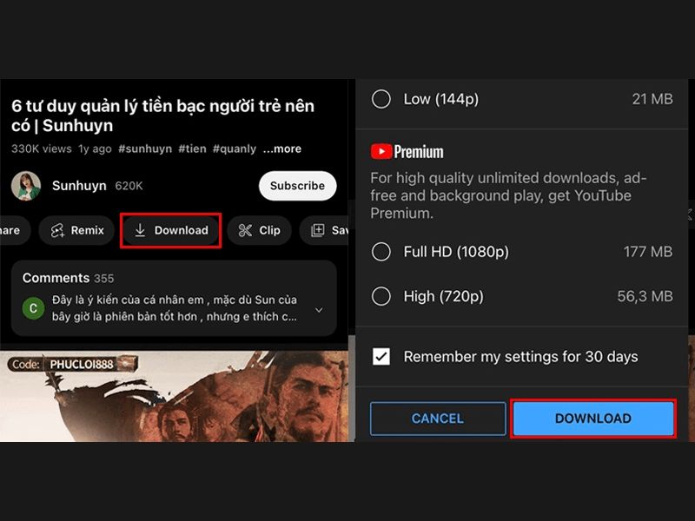Image resolution: width=695 pixels, height=521 pixels.
Task: Click the 620K subscriber count
Action: click(129, 186)
